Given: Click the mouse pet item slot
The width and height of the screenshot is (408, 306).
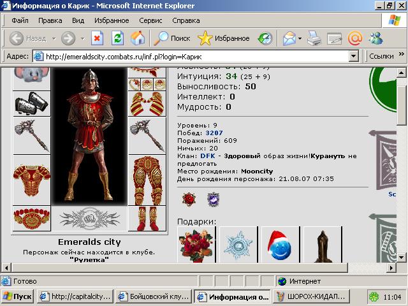Looking at the screenshot, I should (31, 78).
